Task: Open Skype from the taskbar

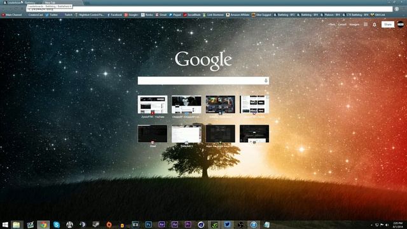Action: click(57, 225)
